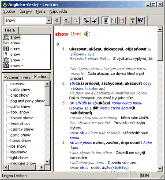
Task: Select game show in the list
Action: tap(20, 135)
